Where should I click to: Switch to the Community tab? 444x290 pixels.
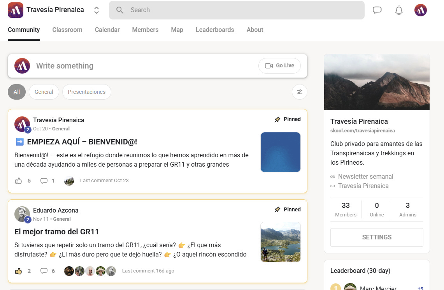(x=24, y=30)
